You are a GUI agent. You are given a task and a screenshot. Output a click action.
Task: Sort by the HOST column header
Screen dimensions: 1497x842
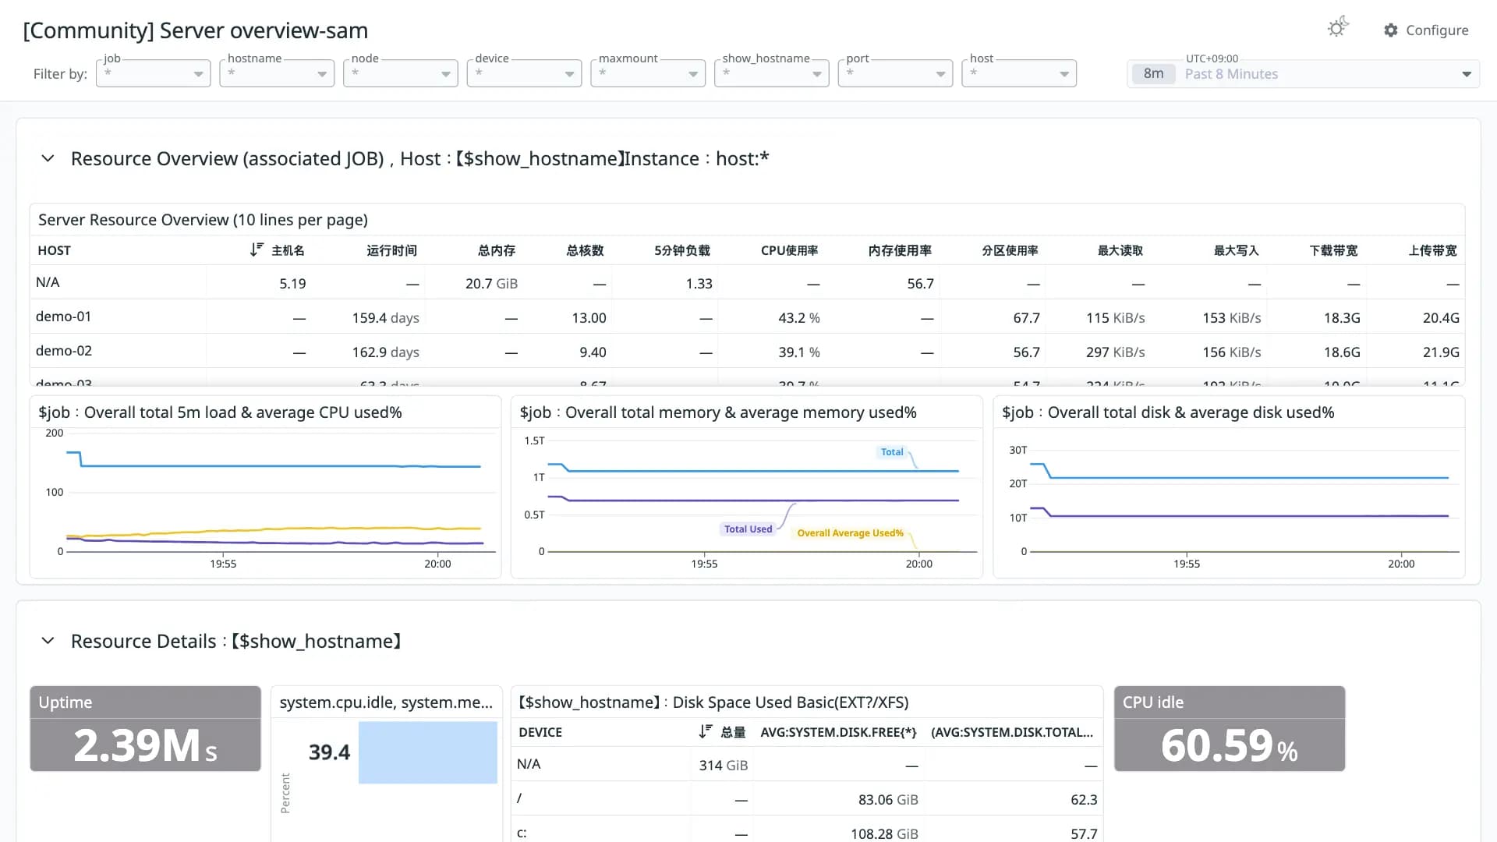[x=55, y=250]
